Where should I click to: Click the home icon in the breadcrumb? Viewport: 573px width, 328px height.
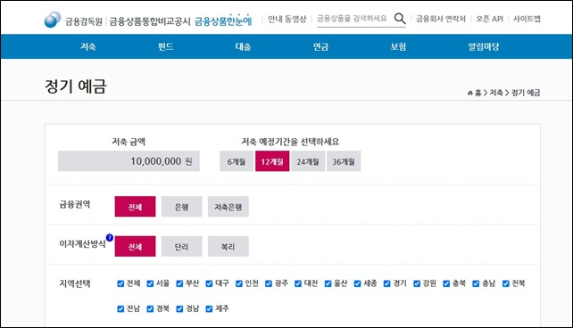click(470, 93)
